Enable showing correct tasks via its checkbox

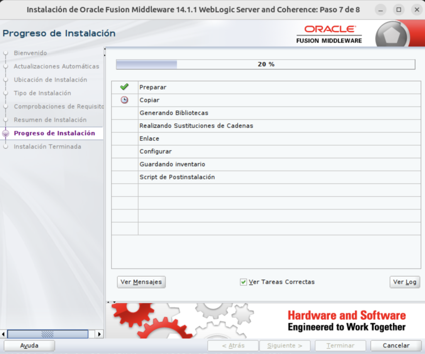(243, 282)
